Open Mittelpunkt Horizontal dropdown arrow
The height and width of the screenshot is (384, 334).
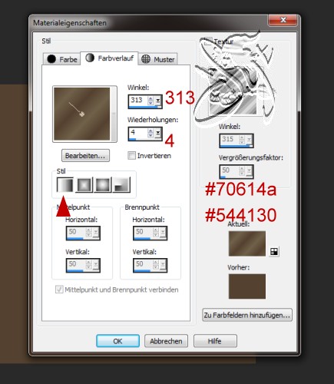pos(96,232)
